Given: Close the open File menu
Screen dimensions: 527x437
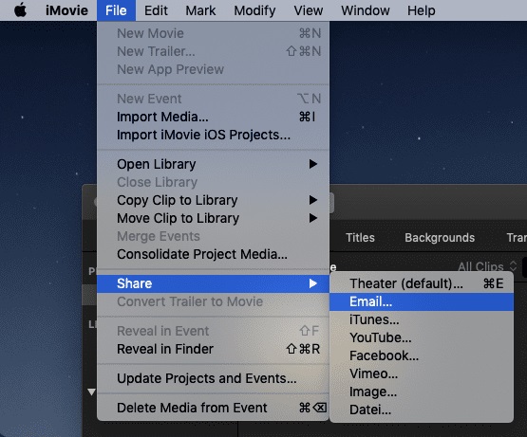Looking at the screenshot, I should (116, 10).
